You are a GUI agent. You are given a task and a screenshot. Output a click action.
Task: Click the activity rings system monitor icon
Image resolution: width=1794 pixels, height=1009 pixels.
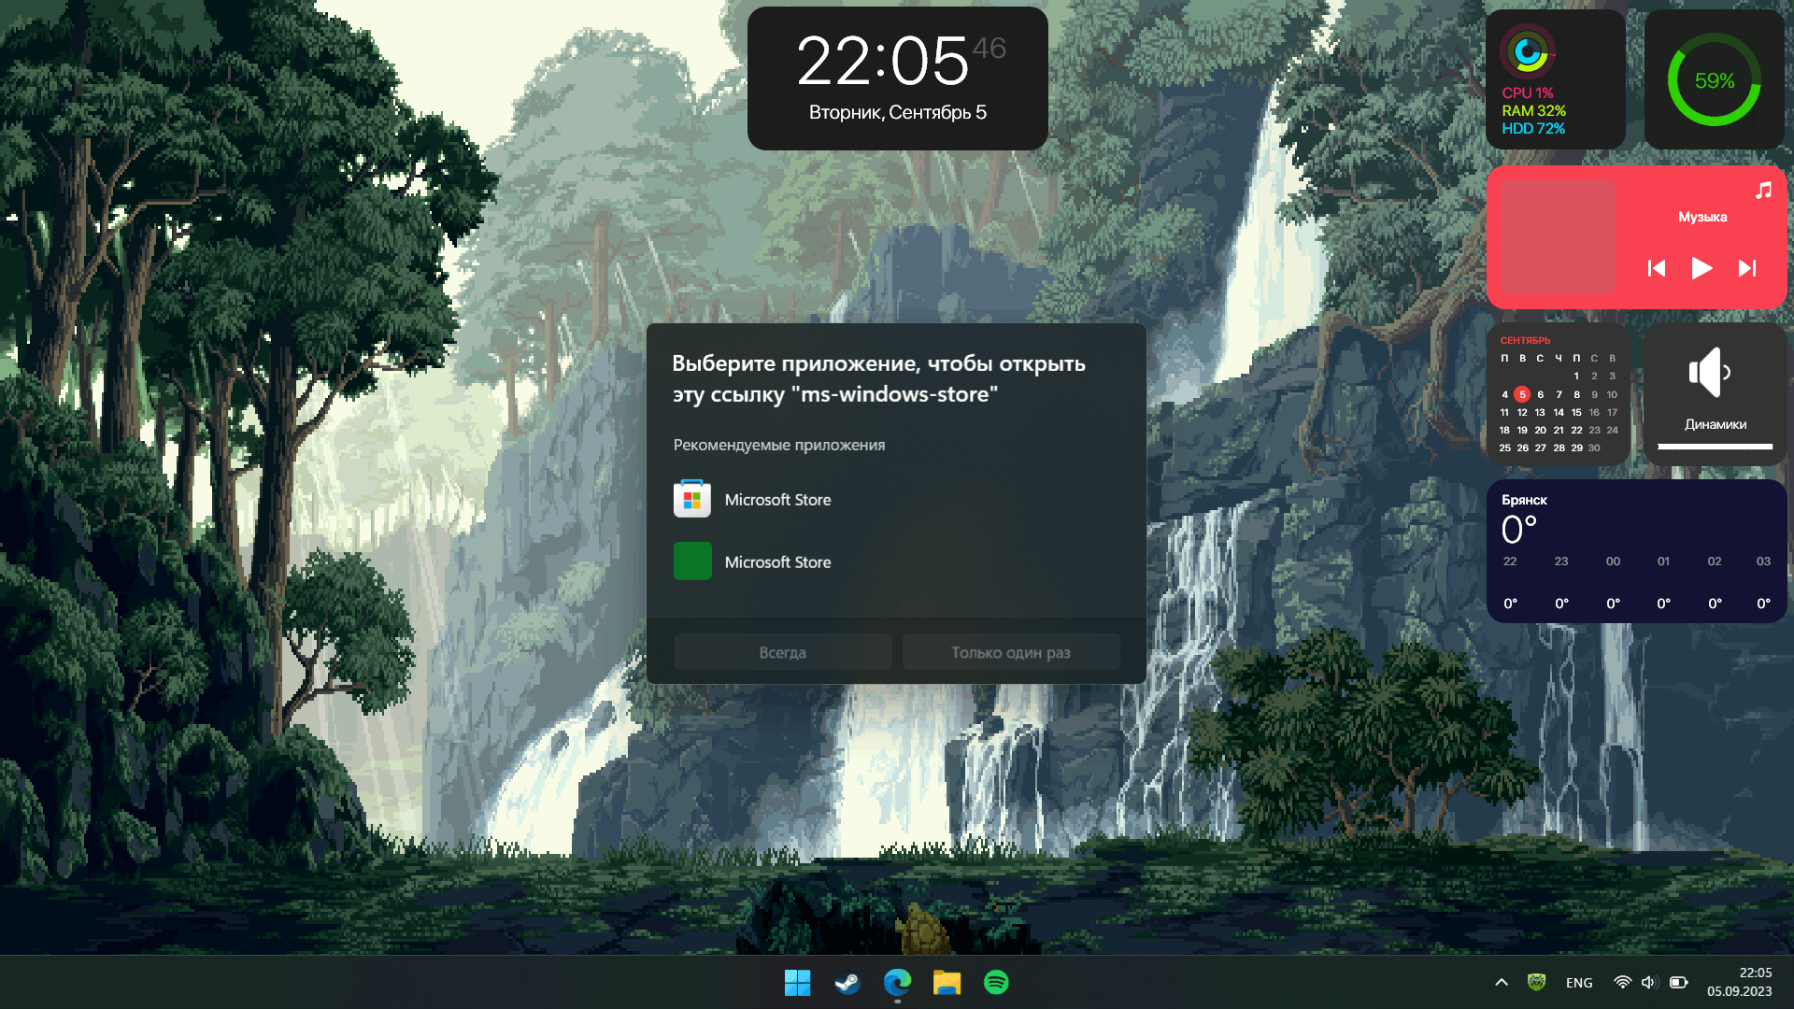pos(1528,51)
